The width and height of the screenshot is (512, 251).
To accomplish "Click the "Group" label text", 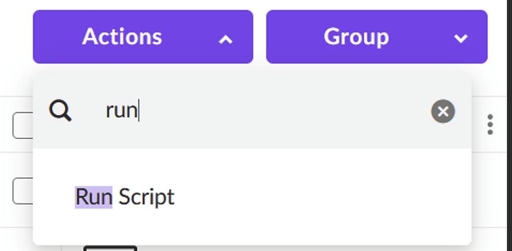I will coord(356,37).
